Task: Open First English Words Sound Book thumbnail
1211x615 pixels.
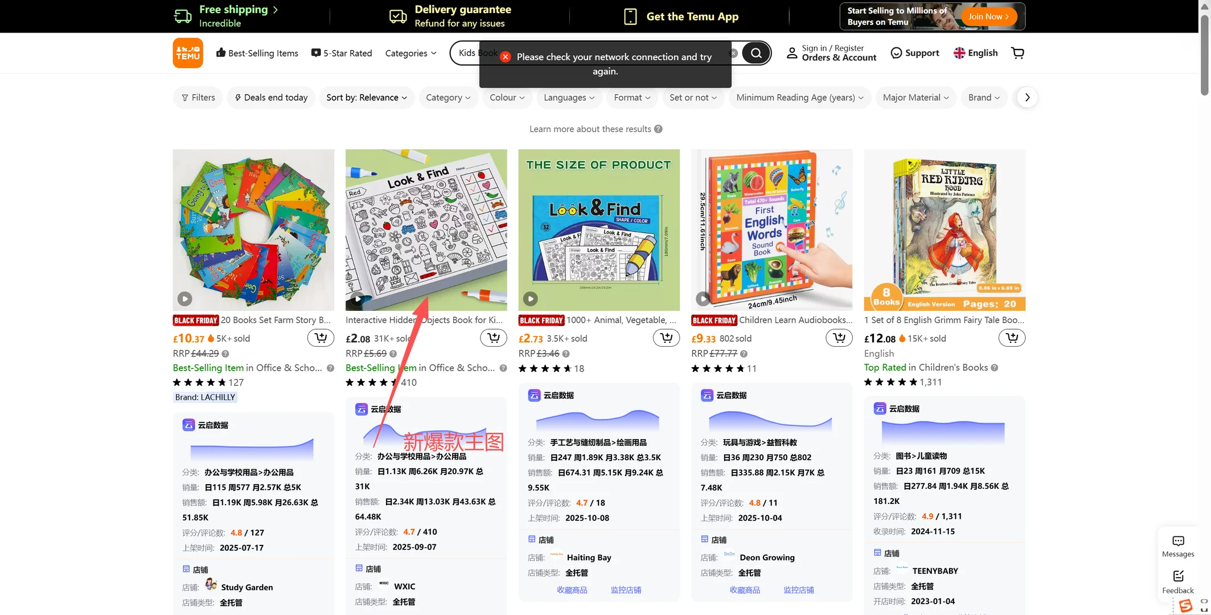Action: click(x=771, y=230)
